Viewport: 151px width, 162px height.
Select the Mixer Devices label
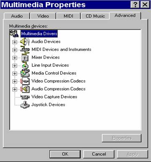(x=46, y=57)
